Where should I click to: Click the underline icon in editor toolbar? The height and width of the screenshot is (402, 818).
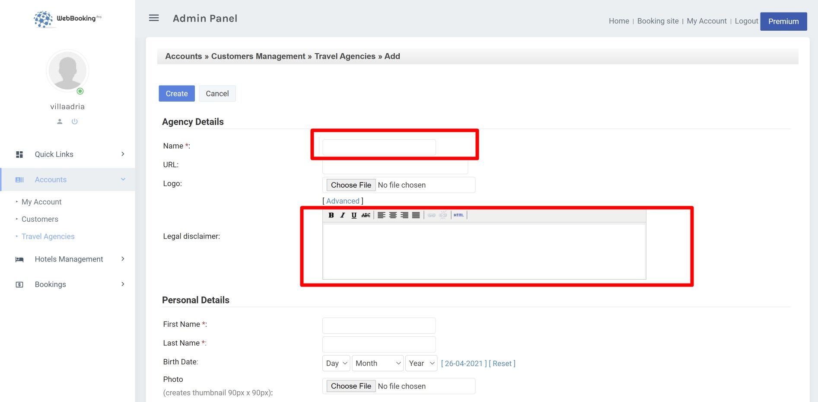tap(354, 215)
